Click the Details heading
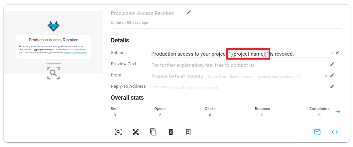353x147 pixels. tap(120, 40)
